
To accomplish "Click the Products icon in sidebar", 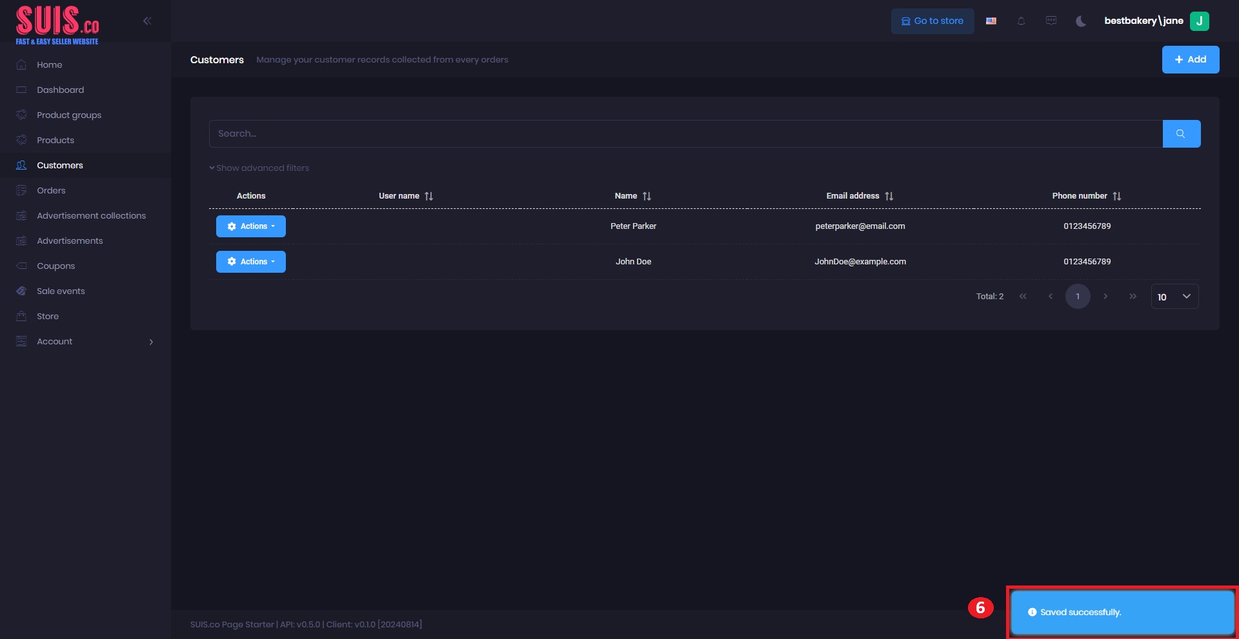I will (x=21, y=140).
